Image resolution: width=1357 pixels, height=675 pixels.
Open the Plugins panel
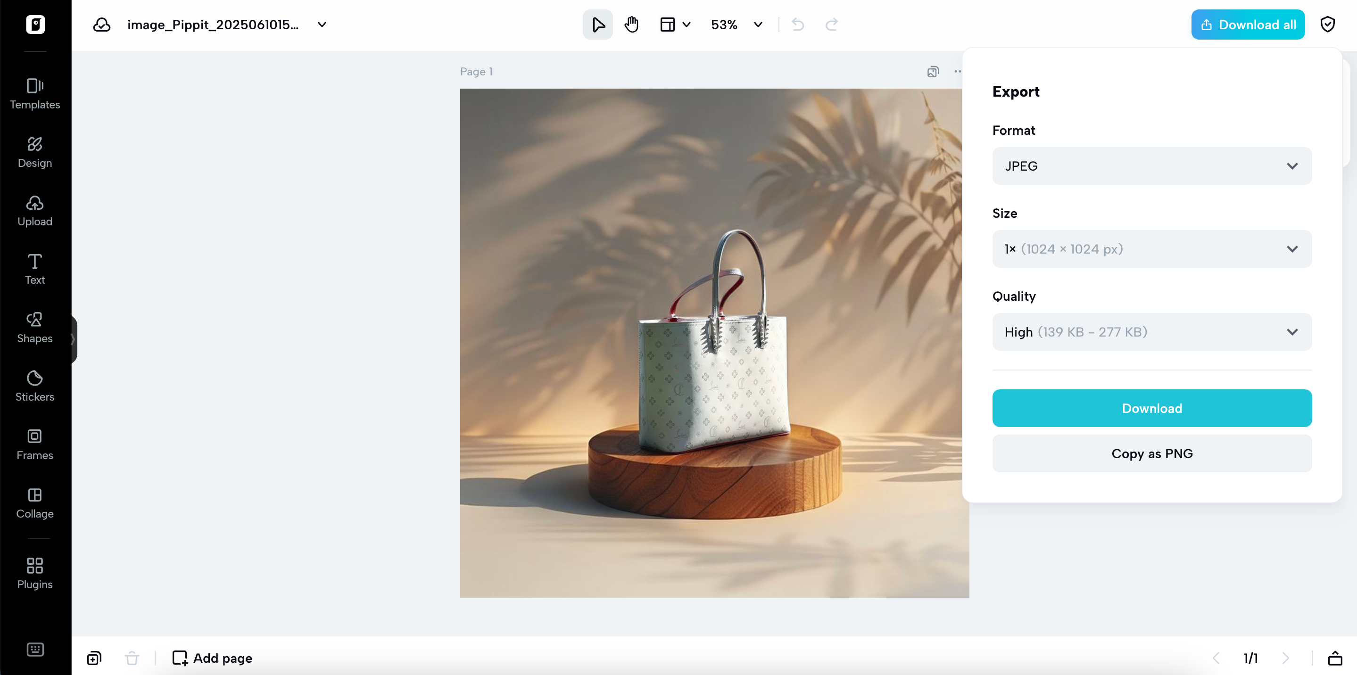click(35, 574)
